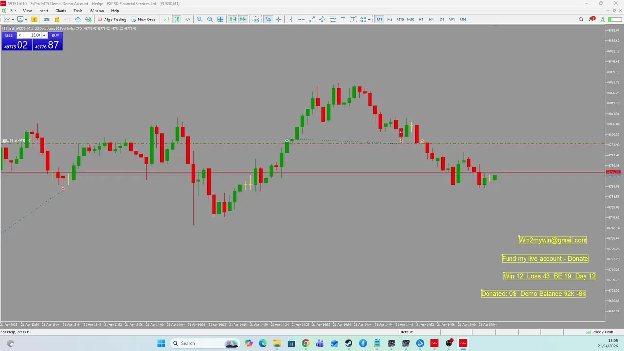Image resolution: width=624 pixels, height=351 pixels.
Task: Click the New Order button
Action: click(x=144, y=19)
